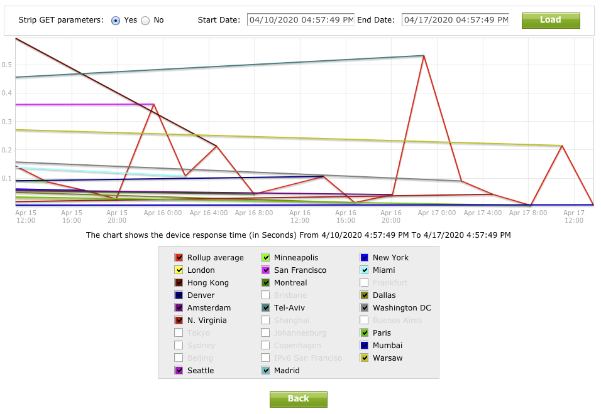Click the Back button
601x414 pixels.
[x=299, y=399]
